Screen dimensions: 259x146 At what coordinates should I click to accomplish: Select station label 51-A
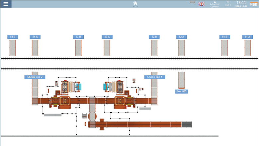click(x=247, y=37)
